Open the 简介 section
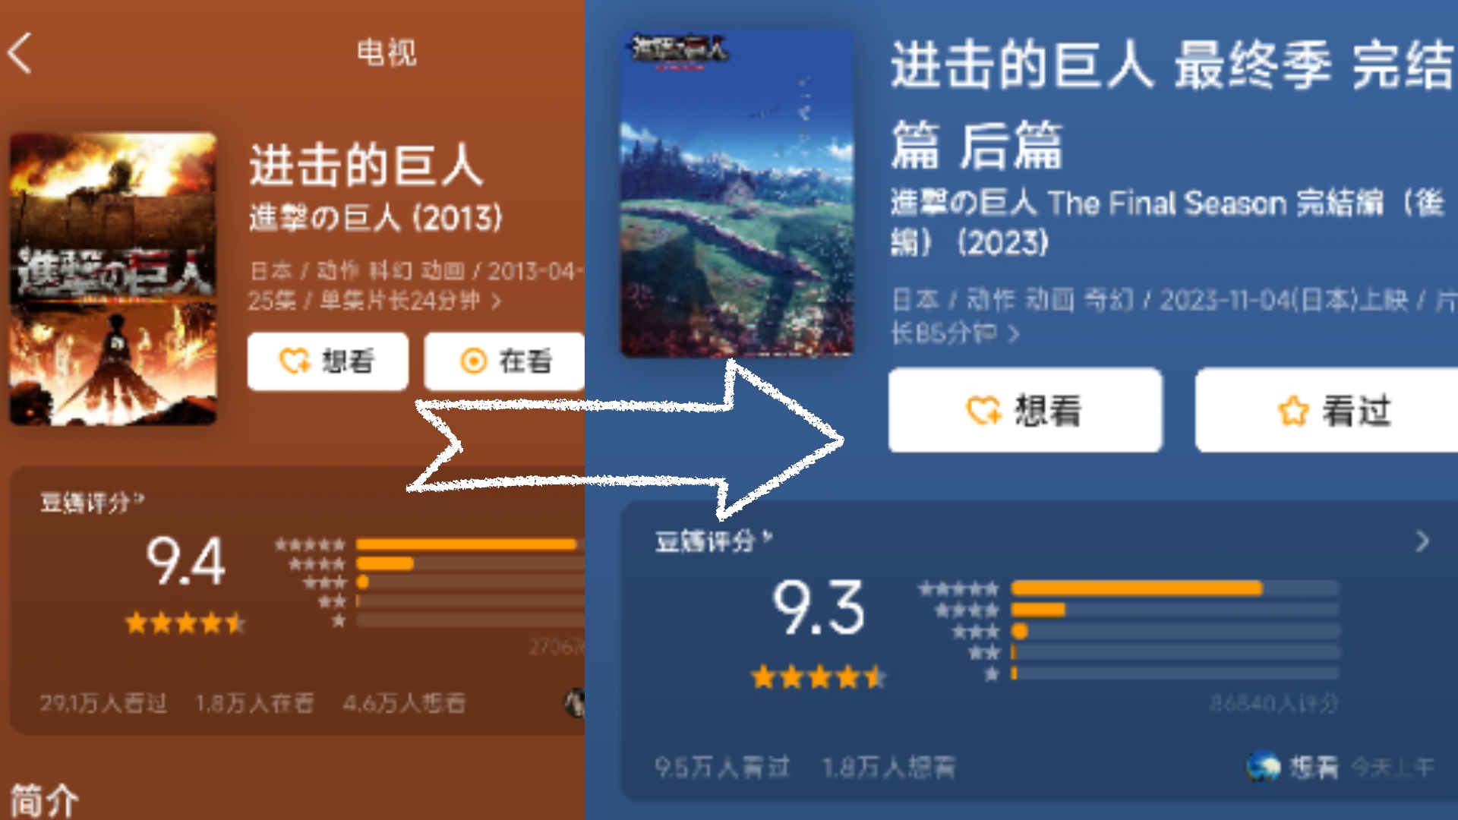The width and height of the screenshot is (1458, 820). tap(44, 801)
